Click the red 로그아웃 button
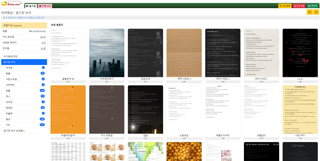Image resolution: width=320 pixels, height=161 pixels. click(x=299, y=6)
